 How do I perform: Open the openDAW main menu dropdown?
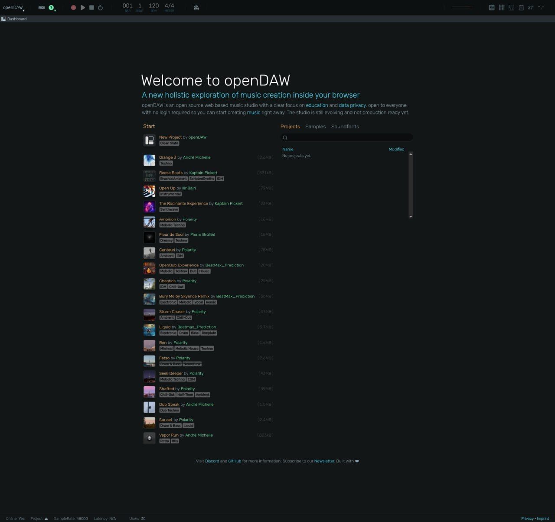pyautogui.click(x=13, y=7)
